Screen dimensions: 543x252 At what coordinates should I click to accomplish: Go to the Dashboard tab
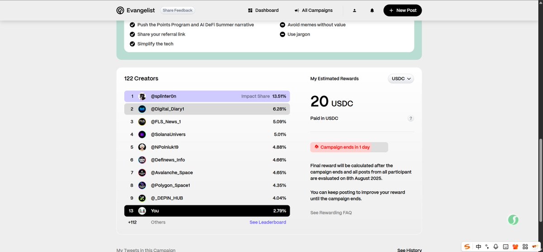(x=263, y=10)
